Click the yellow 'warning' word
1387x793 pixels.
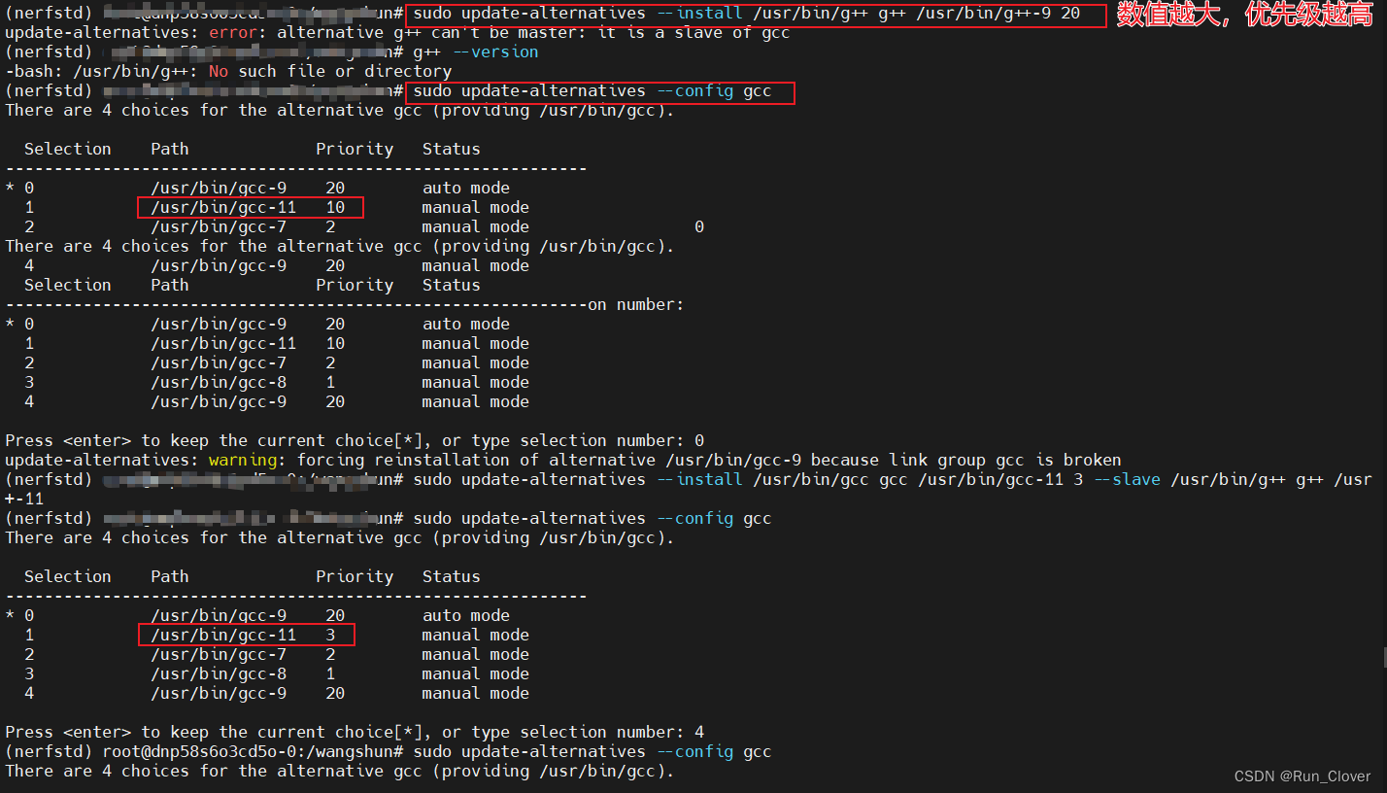tap(243, 461)
